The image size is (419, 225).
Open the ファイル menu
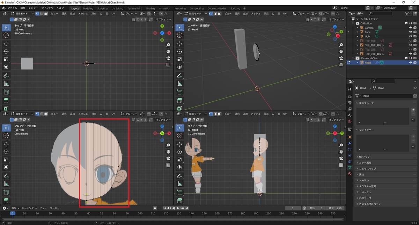coord(12,8)
